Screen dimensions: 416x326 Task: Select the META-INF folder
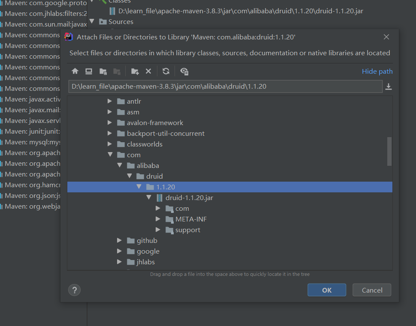(191, 219)
